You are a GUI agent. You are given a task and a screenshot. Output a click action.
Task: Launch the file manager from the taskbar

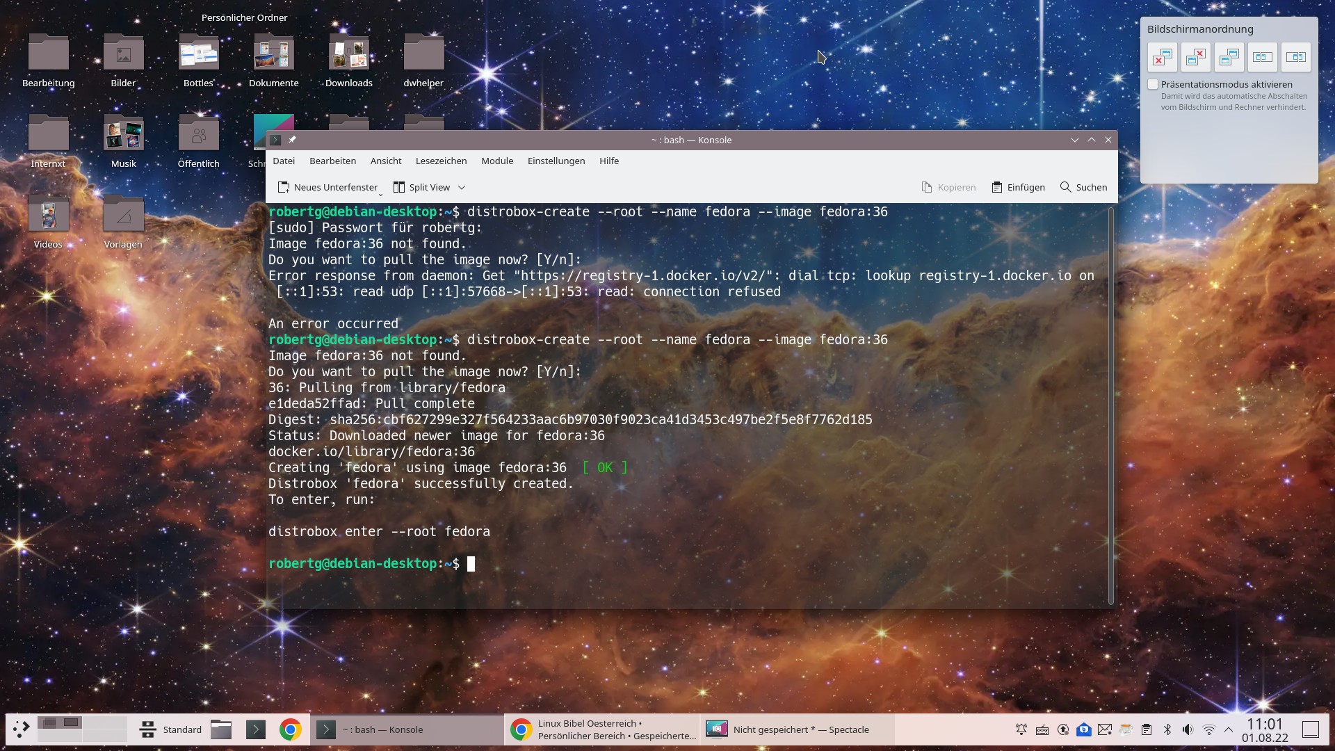tap(221, 729)
